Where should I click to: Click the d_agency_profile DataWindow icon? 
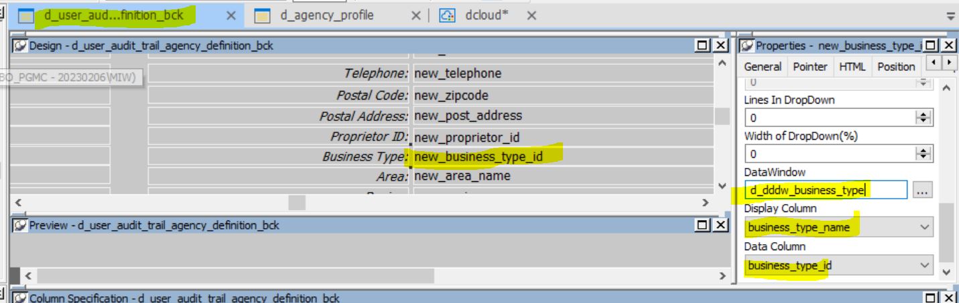pos(263,16)
